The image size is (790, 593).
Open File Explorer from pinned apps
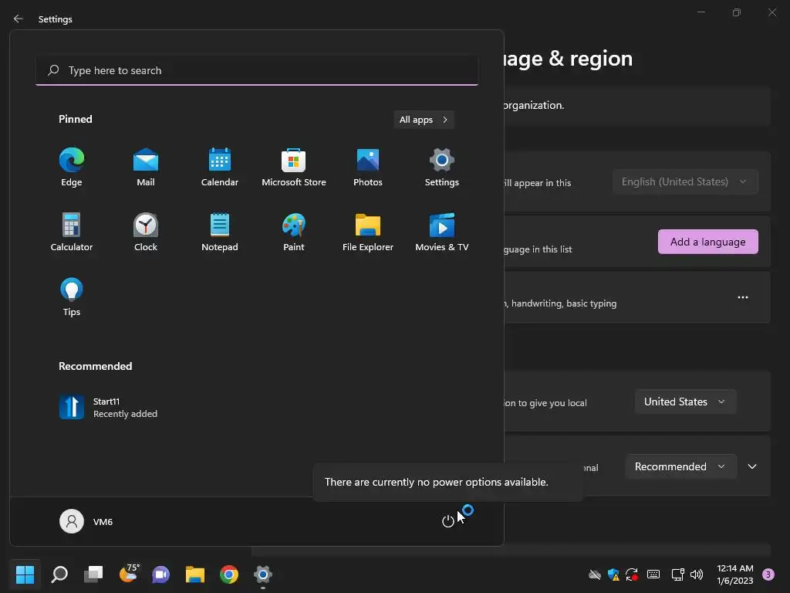coord(368,232)
